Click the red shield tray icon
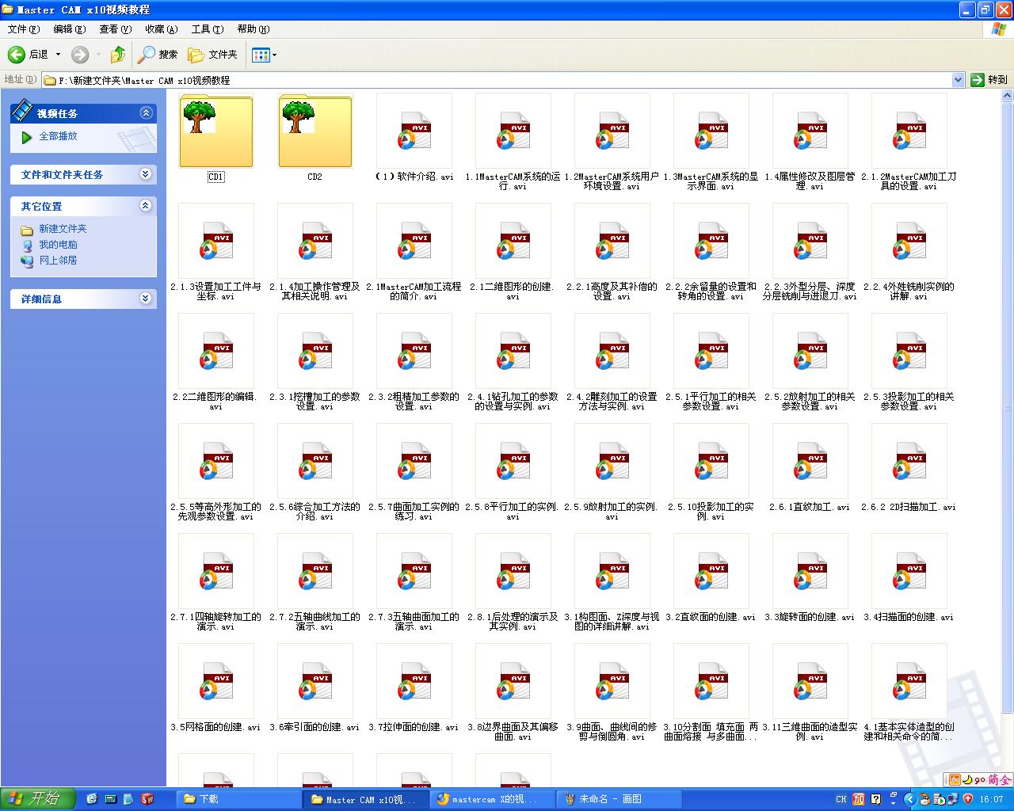This screenshot has width=1014, height=811. [967, 799]
